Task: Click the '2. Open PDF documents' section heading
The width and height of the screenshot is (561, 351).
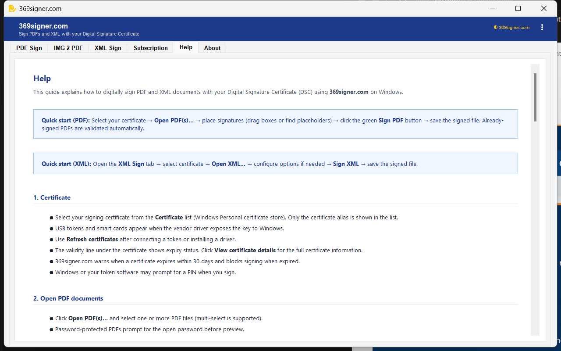Action: 68,298
